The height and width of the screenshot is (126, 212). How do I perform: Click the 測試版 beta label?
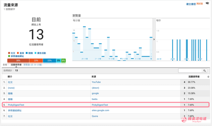[200, 4]
